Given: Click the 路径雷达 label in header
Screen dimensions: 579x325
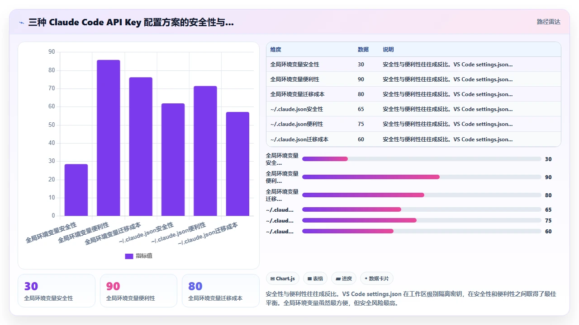Looking at the screenshot, I should (548, 22).
